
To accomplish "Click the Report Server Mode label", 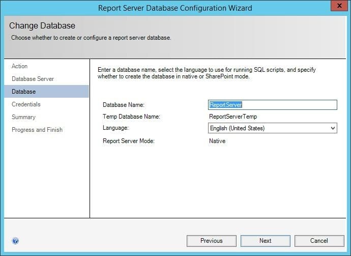I will pos(129,141).
